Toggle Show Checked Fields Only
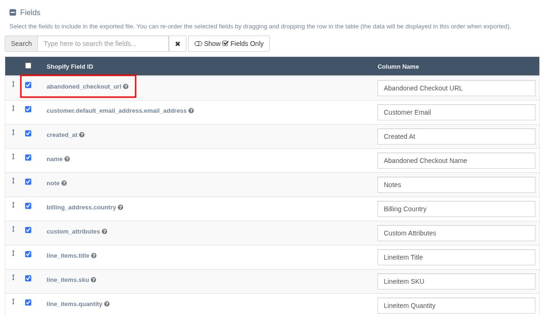The image size is (543, 316). [x=229, y=44]
